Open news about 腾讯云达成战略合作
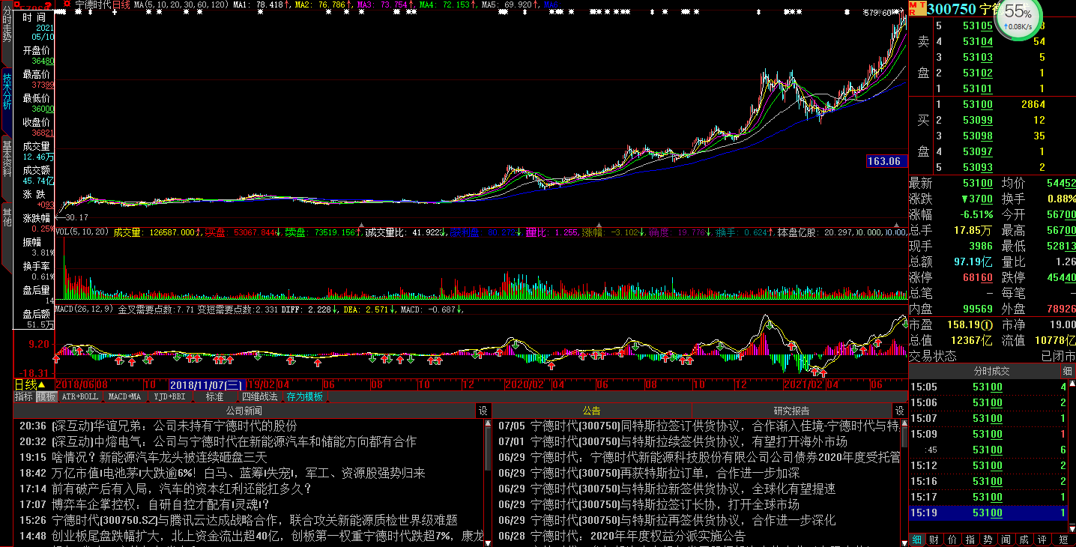1076x547 pixels. 255,520
